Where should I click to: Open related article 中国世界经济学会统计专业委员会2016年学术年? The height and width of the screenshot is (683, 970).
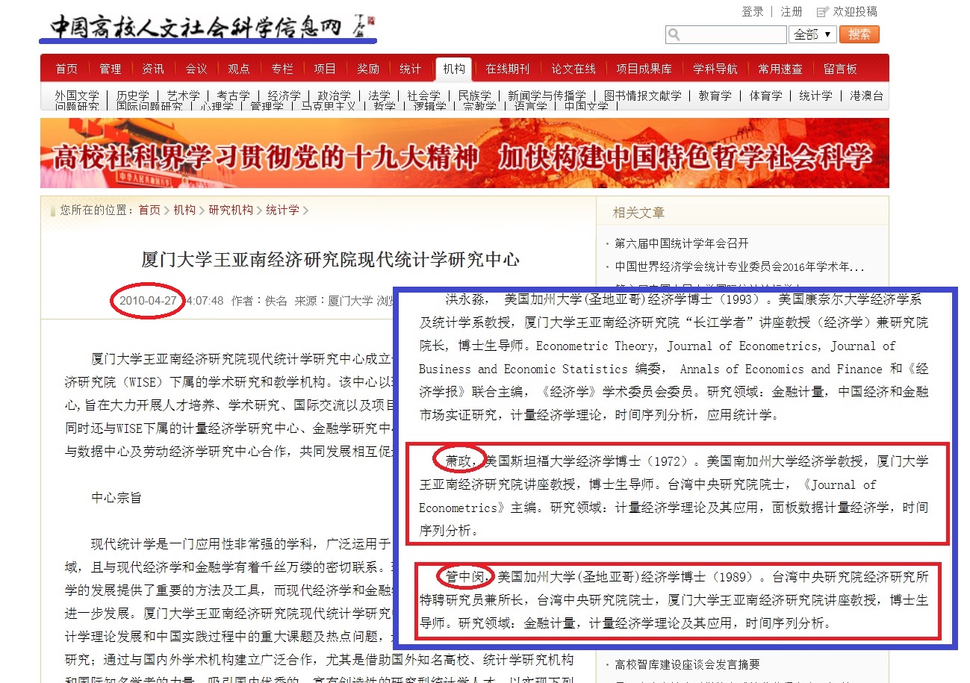pos(739,267)
